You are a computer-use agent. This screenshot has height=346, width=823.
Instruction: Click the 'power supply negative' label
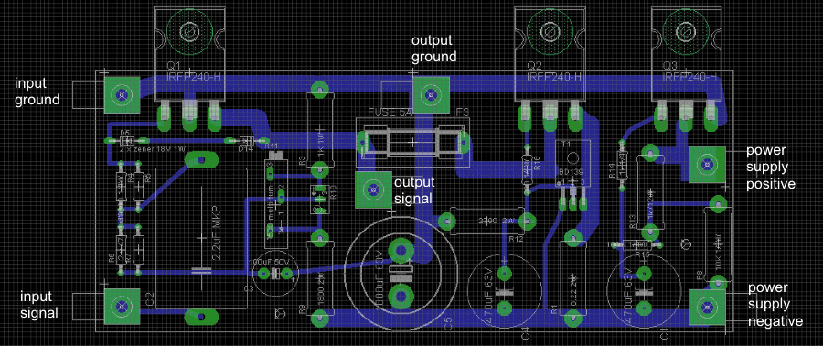[775, 305]
